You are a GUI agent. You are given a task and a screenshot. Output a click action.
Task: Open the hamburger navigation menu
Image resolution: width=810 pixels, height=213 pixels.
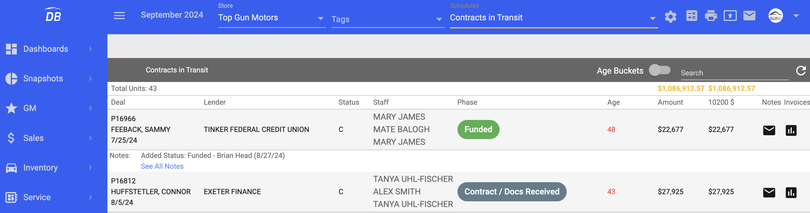pos(119,16)
